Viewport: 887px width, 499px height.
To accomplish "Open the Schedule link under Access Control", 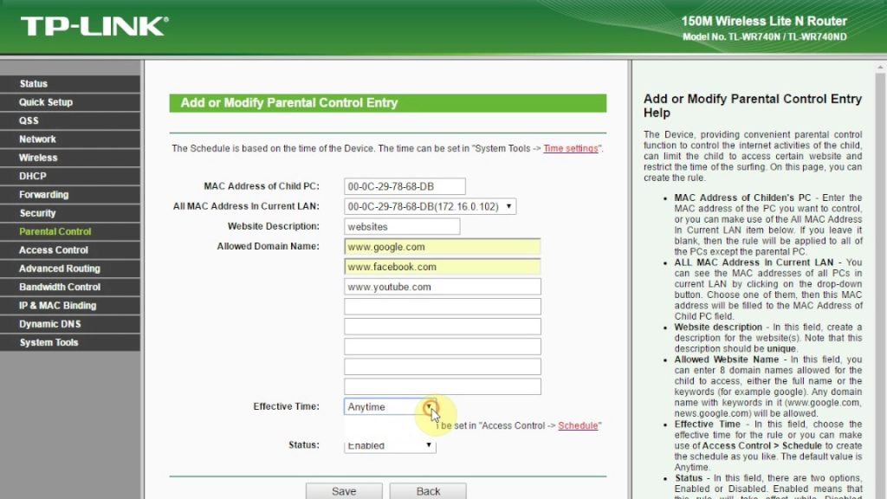I will click(578, 425).
